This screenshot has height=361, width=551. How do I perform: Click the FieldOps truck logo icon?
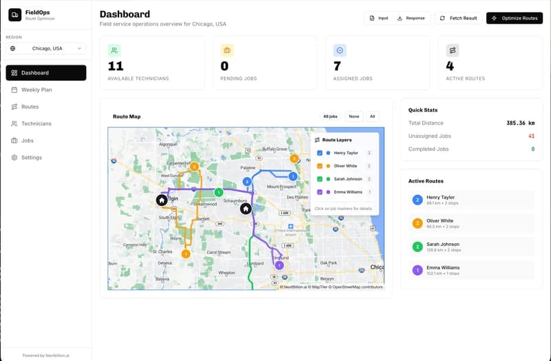click(x=14, y=14)
